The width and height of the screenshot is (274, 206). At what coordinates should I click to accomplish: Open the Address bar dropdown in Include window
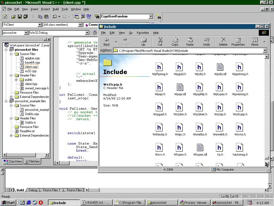point(265,51)
